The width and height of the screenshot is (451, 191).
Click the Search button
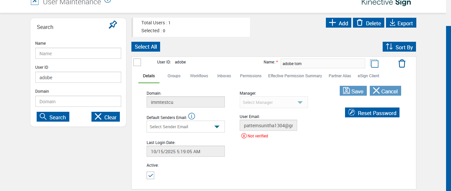coord(53,117)
